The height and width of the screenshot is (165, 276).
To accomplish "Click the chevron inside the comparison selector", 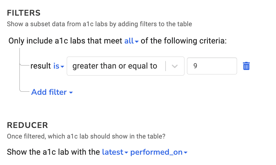I will [x=175, y=66].
